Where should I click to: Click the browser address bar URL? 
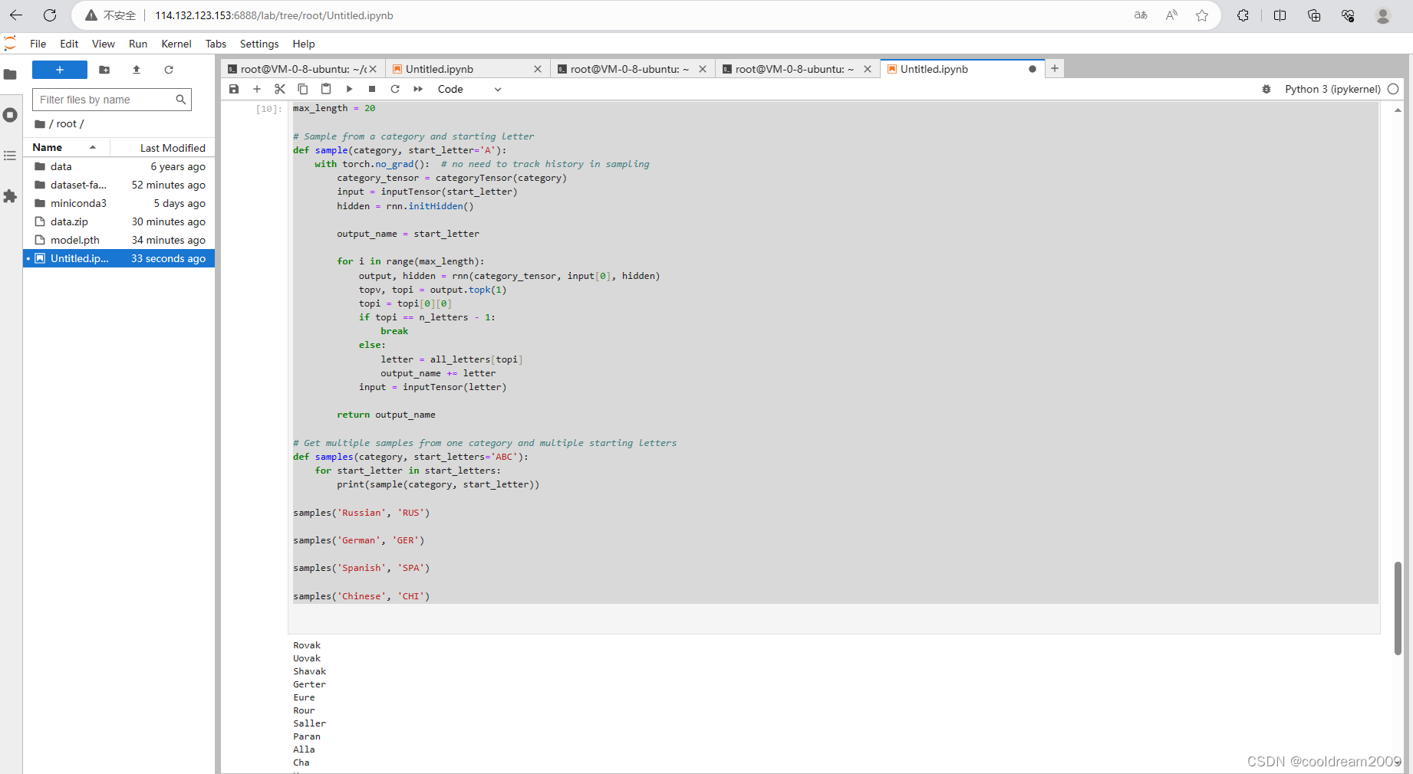coord(274,15)
